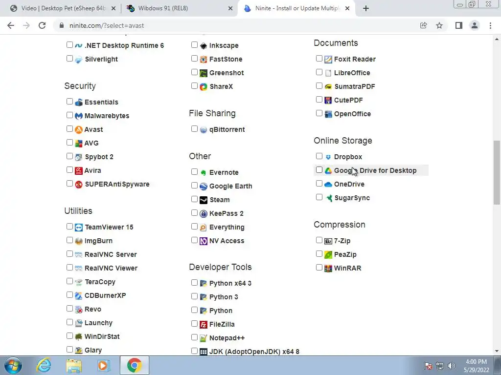Screen dimensions: 501x375
Task: Check the Notepad++ box
Action: 194,337
